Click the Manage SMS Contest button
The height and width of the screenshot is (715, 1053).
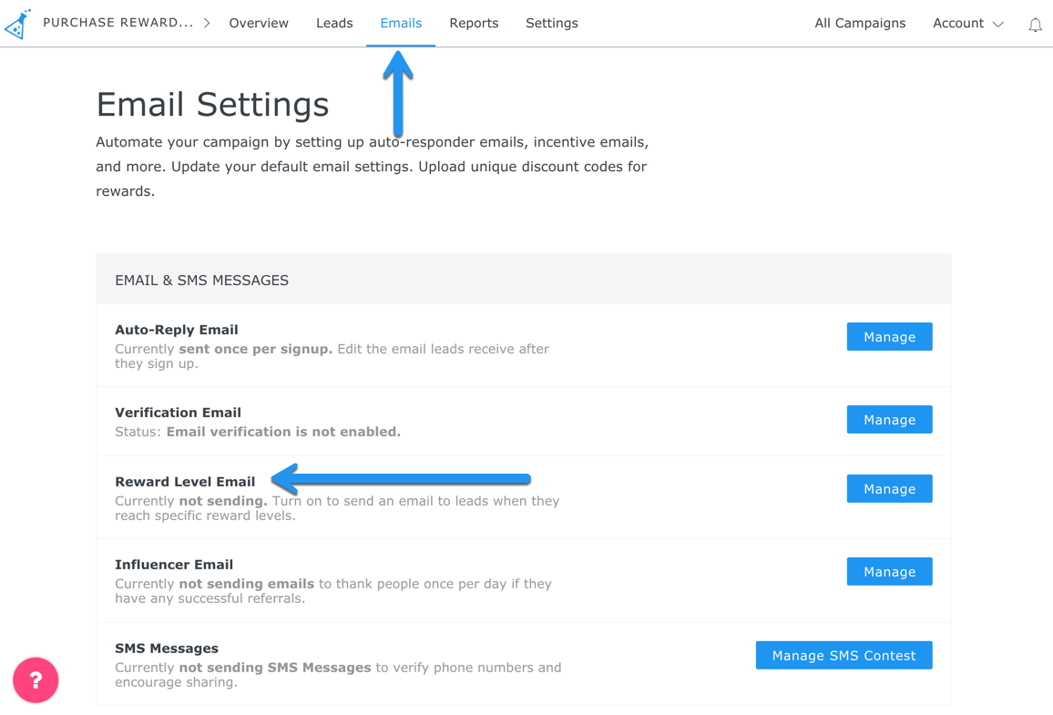pos(843,656)
